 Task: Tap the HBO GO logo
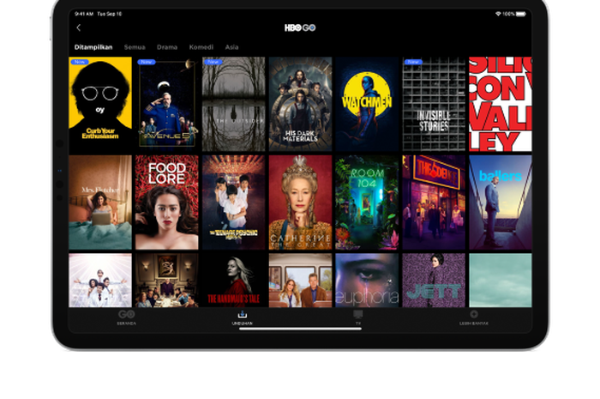tap(300, 27)
